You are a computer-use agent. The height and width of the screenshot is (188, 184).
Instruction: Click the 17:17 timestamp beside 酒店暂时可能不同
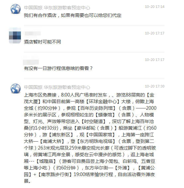(x=154, y=33)
